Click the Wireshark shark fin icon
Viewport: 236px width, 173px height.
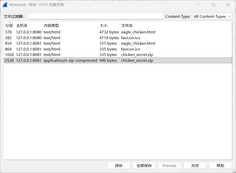[x=5, y=5]
